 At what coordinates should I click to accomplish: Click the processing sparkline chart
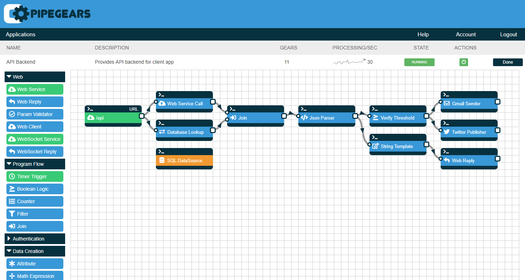click(350, 62)
